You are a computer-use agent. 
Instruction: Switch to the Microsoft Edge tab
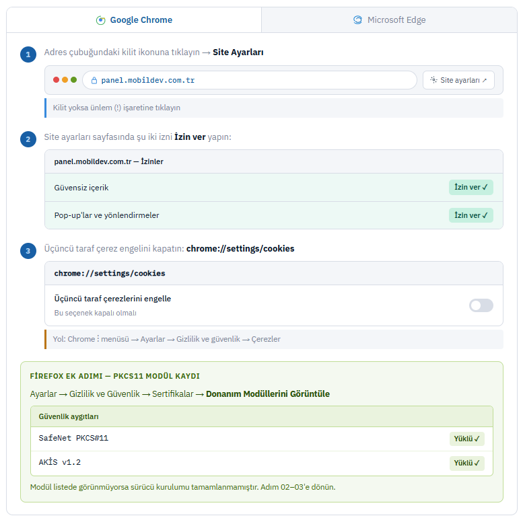(x=389, y=20)
